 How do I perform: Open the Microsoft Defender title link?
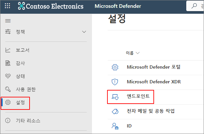[118, 6]
